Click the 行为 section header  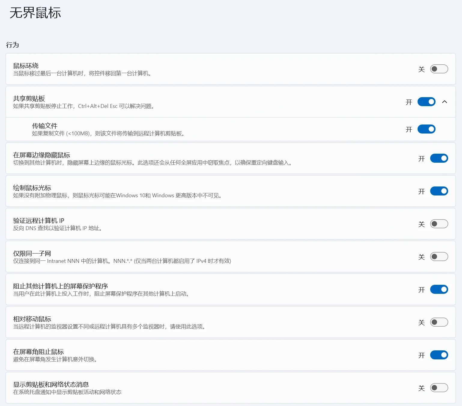pos(12,45)
